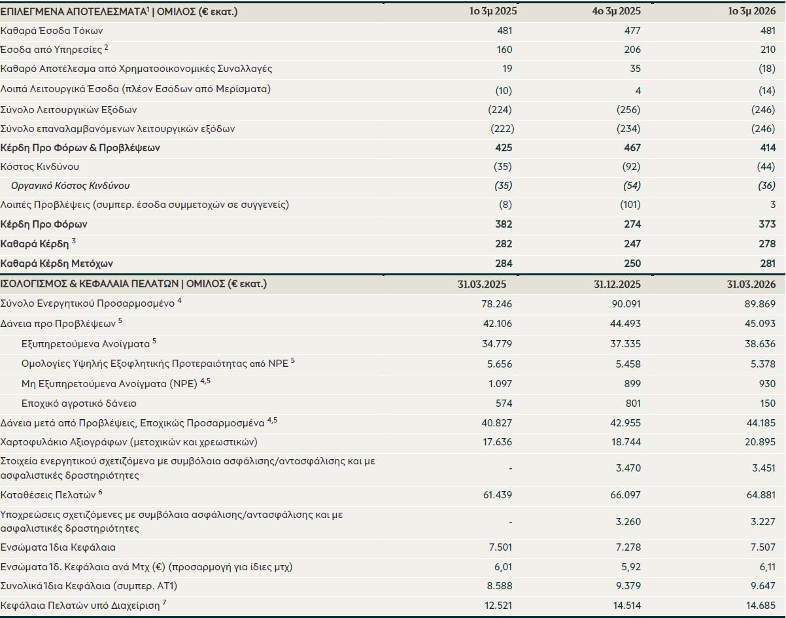Viewport: 786px width, 618px height.
Task: Click the "Καταθέσεις Πελατών" row label
Action: (48, 494)
